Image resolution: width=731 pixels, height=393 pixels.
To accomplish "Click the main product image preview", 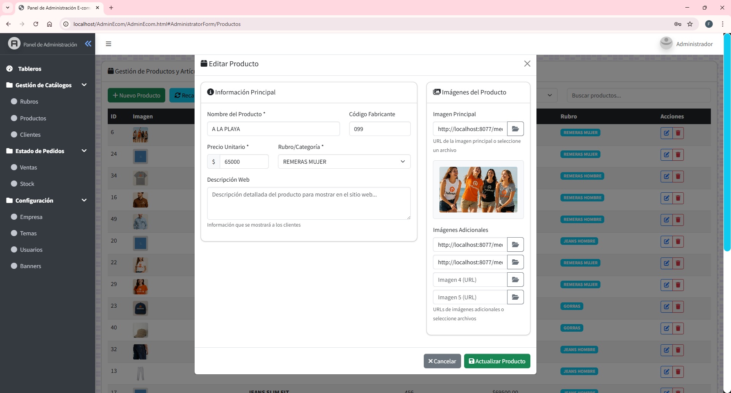I will pyautogui.click(x=478, y=189).
